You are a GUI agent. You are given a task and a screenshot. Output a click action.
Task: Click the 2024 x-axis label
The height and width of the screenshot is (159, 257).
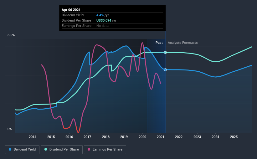tap(215, 137)
